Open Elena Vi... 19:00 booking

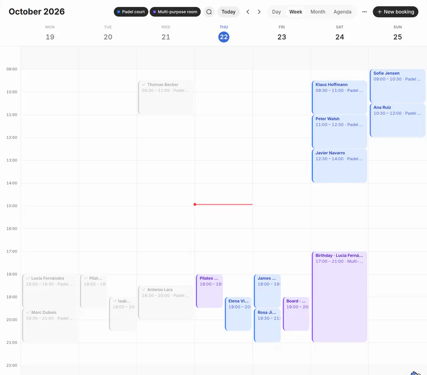(x=238, y=314)
